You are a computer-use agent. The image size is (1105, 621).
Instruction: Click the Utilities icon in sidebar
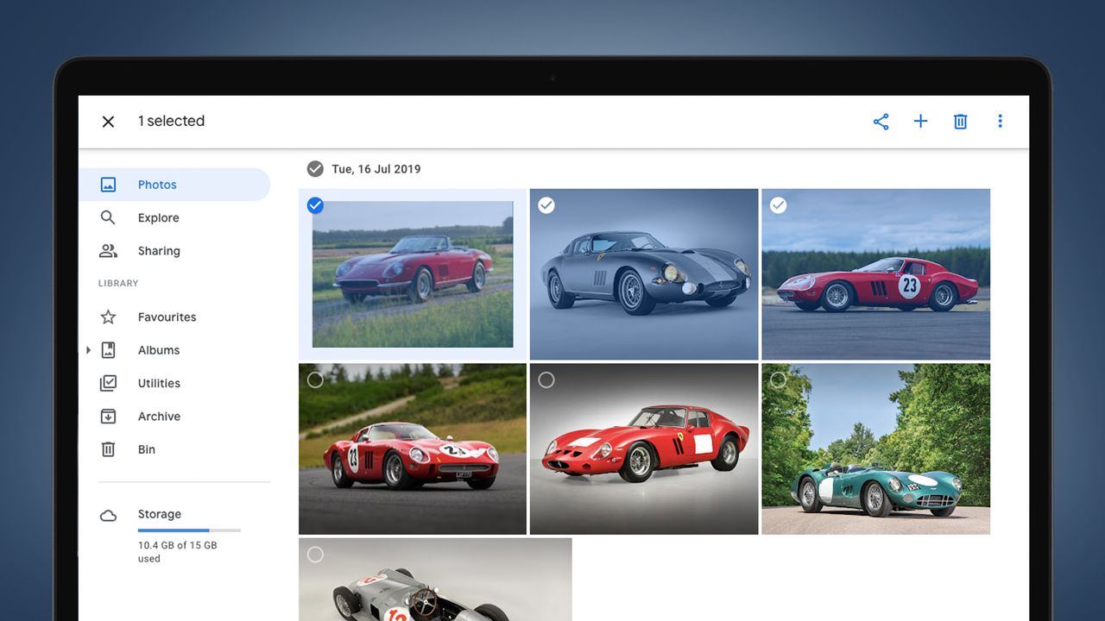point(108,383)
